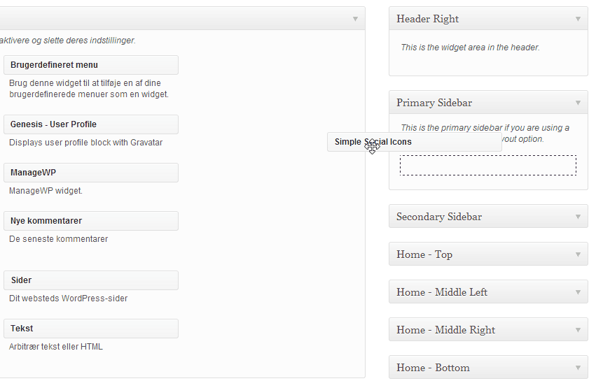596x388 pixels.
Task: Expand the Home - Bottom arrow
Action: [578, 368]
